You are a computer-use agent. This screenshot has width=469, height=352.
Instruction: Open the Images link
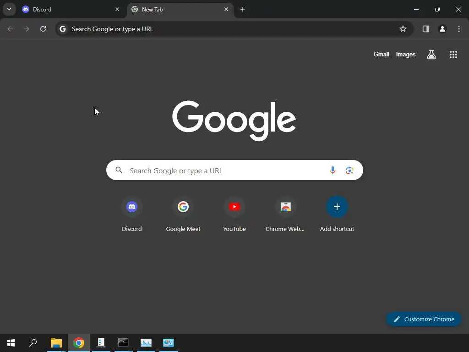tap(406, 54)
